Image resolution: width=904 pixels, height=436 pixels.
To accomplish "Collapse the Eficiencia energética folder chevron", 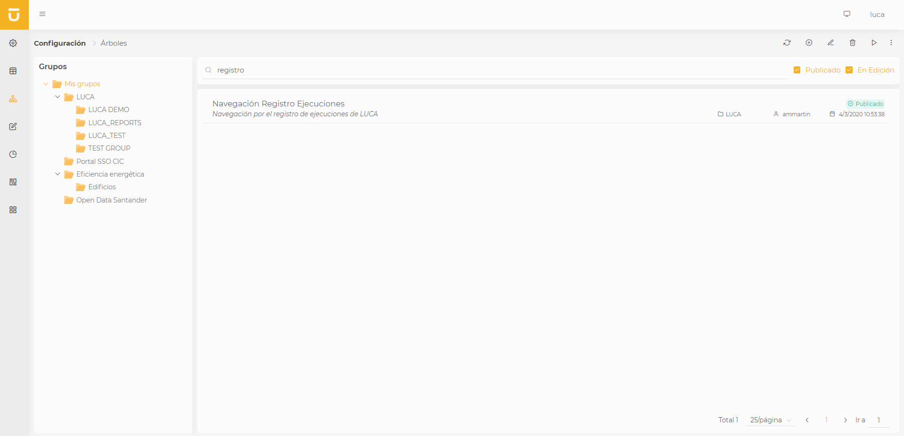I will point(58,174).
